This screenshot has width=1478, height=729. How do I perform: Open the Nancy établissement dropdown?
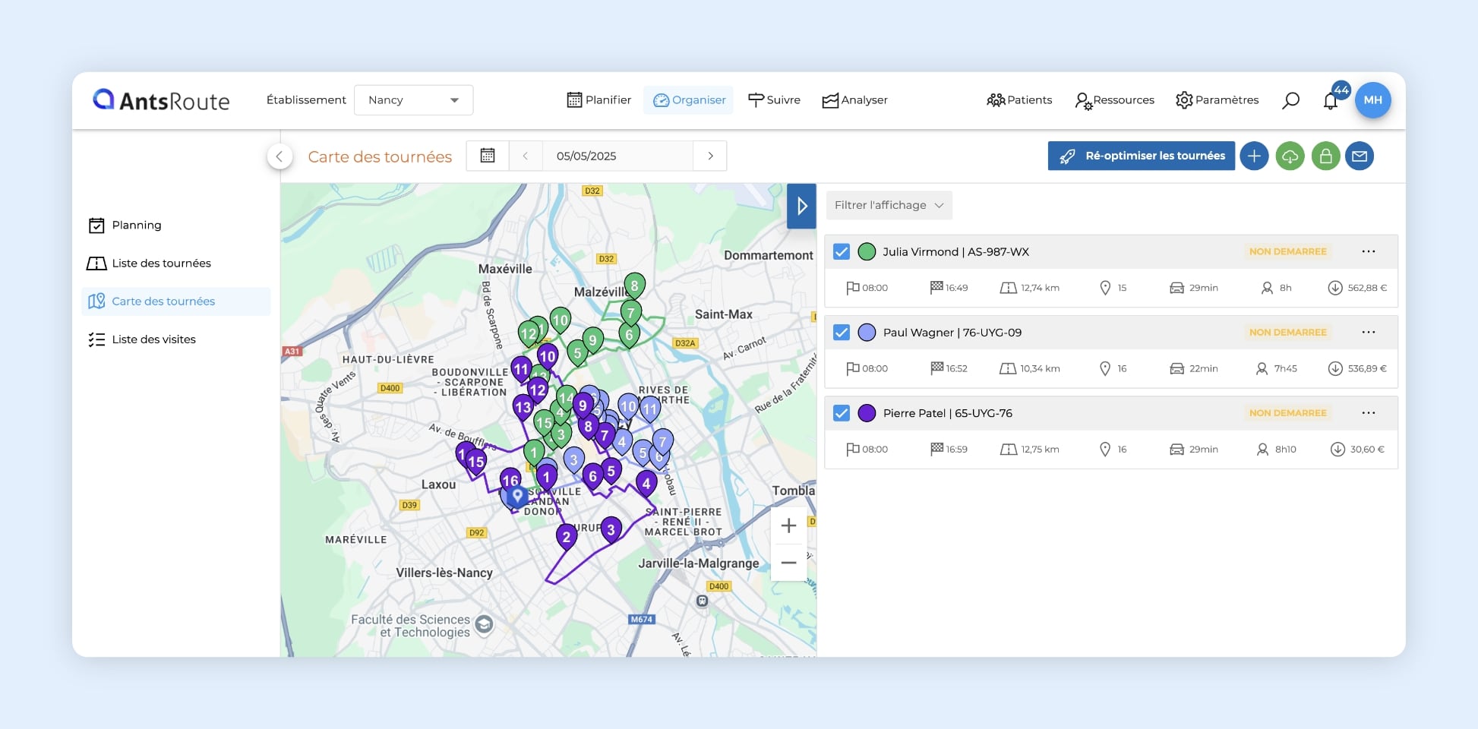[413, 100]
